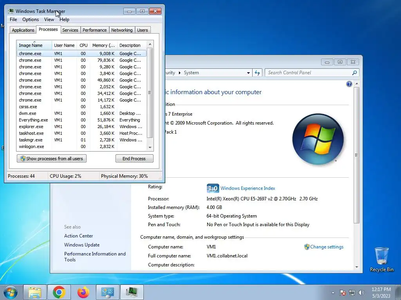Click process list scrollbar down arrow

coord(150,147)
